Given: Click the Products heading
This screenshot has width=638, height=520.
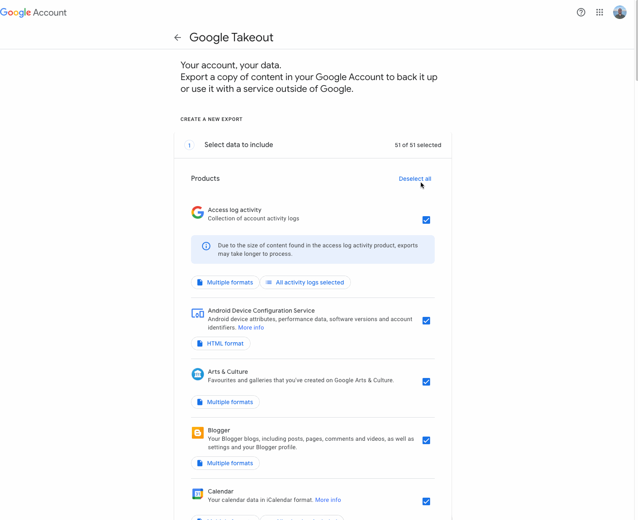Looking at the screenshot, I should 205,178.
